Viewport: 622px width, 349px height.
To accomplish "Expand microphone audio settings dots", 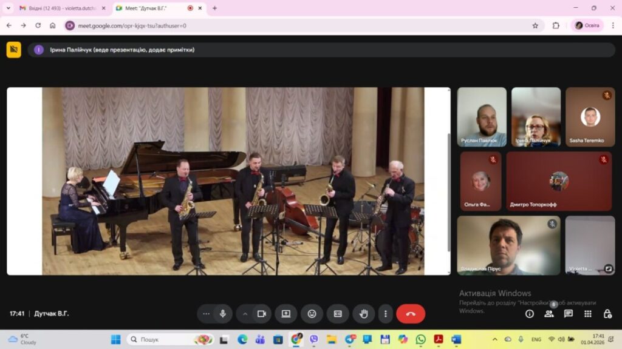I will tap(207, 314).
